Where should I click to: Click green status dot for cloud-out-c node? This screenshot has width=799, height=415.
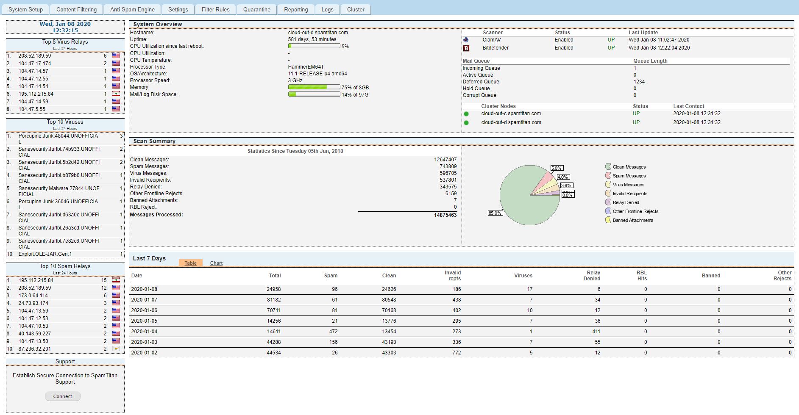[x=466, y=114]
